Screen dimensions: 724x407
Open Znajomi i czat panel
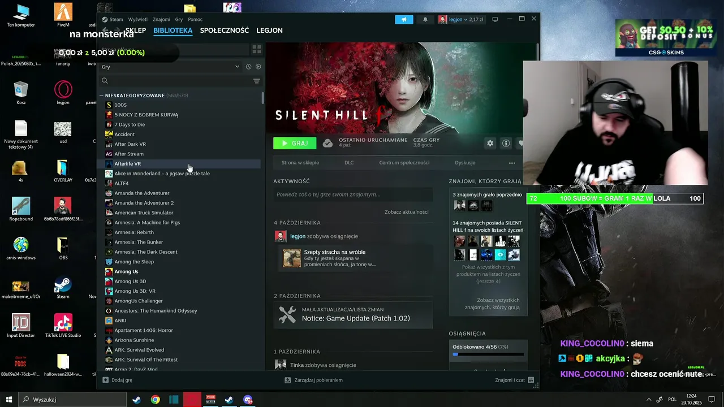point(514,380)
